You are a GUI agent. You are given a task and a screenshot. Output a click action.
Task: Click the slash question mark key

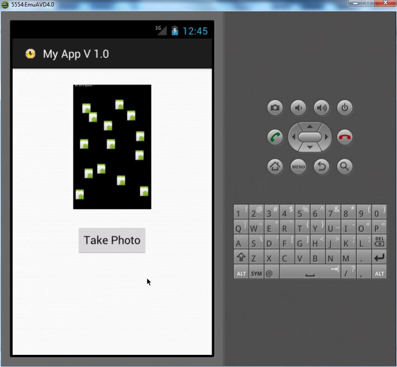[x=348, y=272]
